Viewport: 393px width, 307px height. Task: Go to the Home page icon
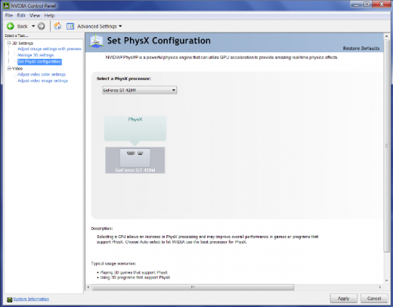(57, 26)
